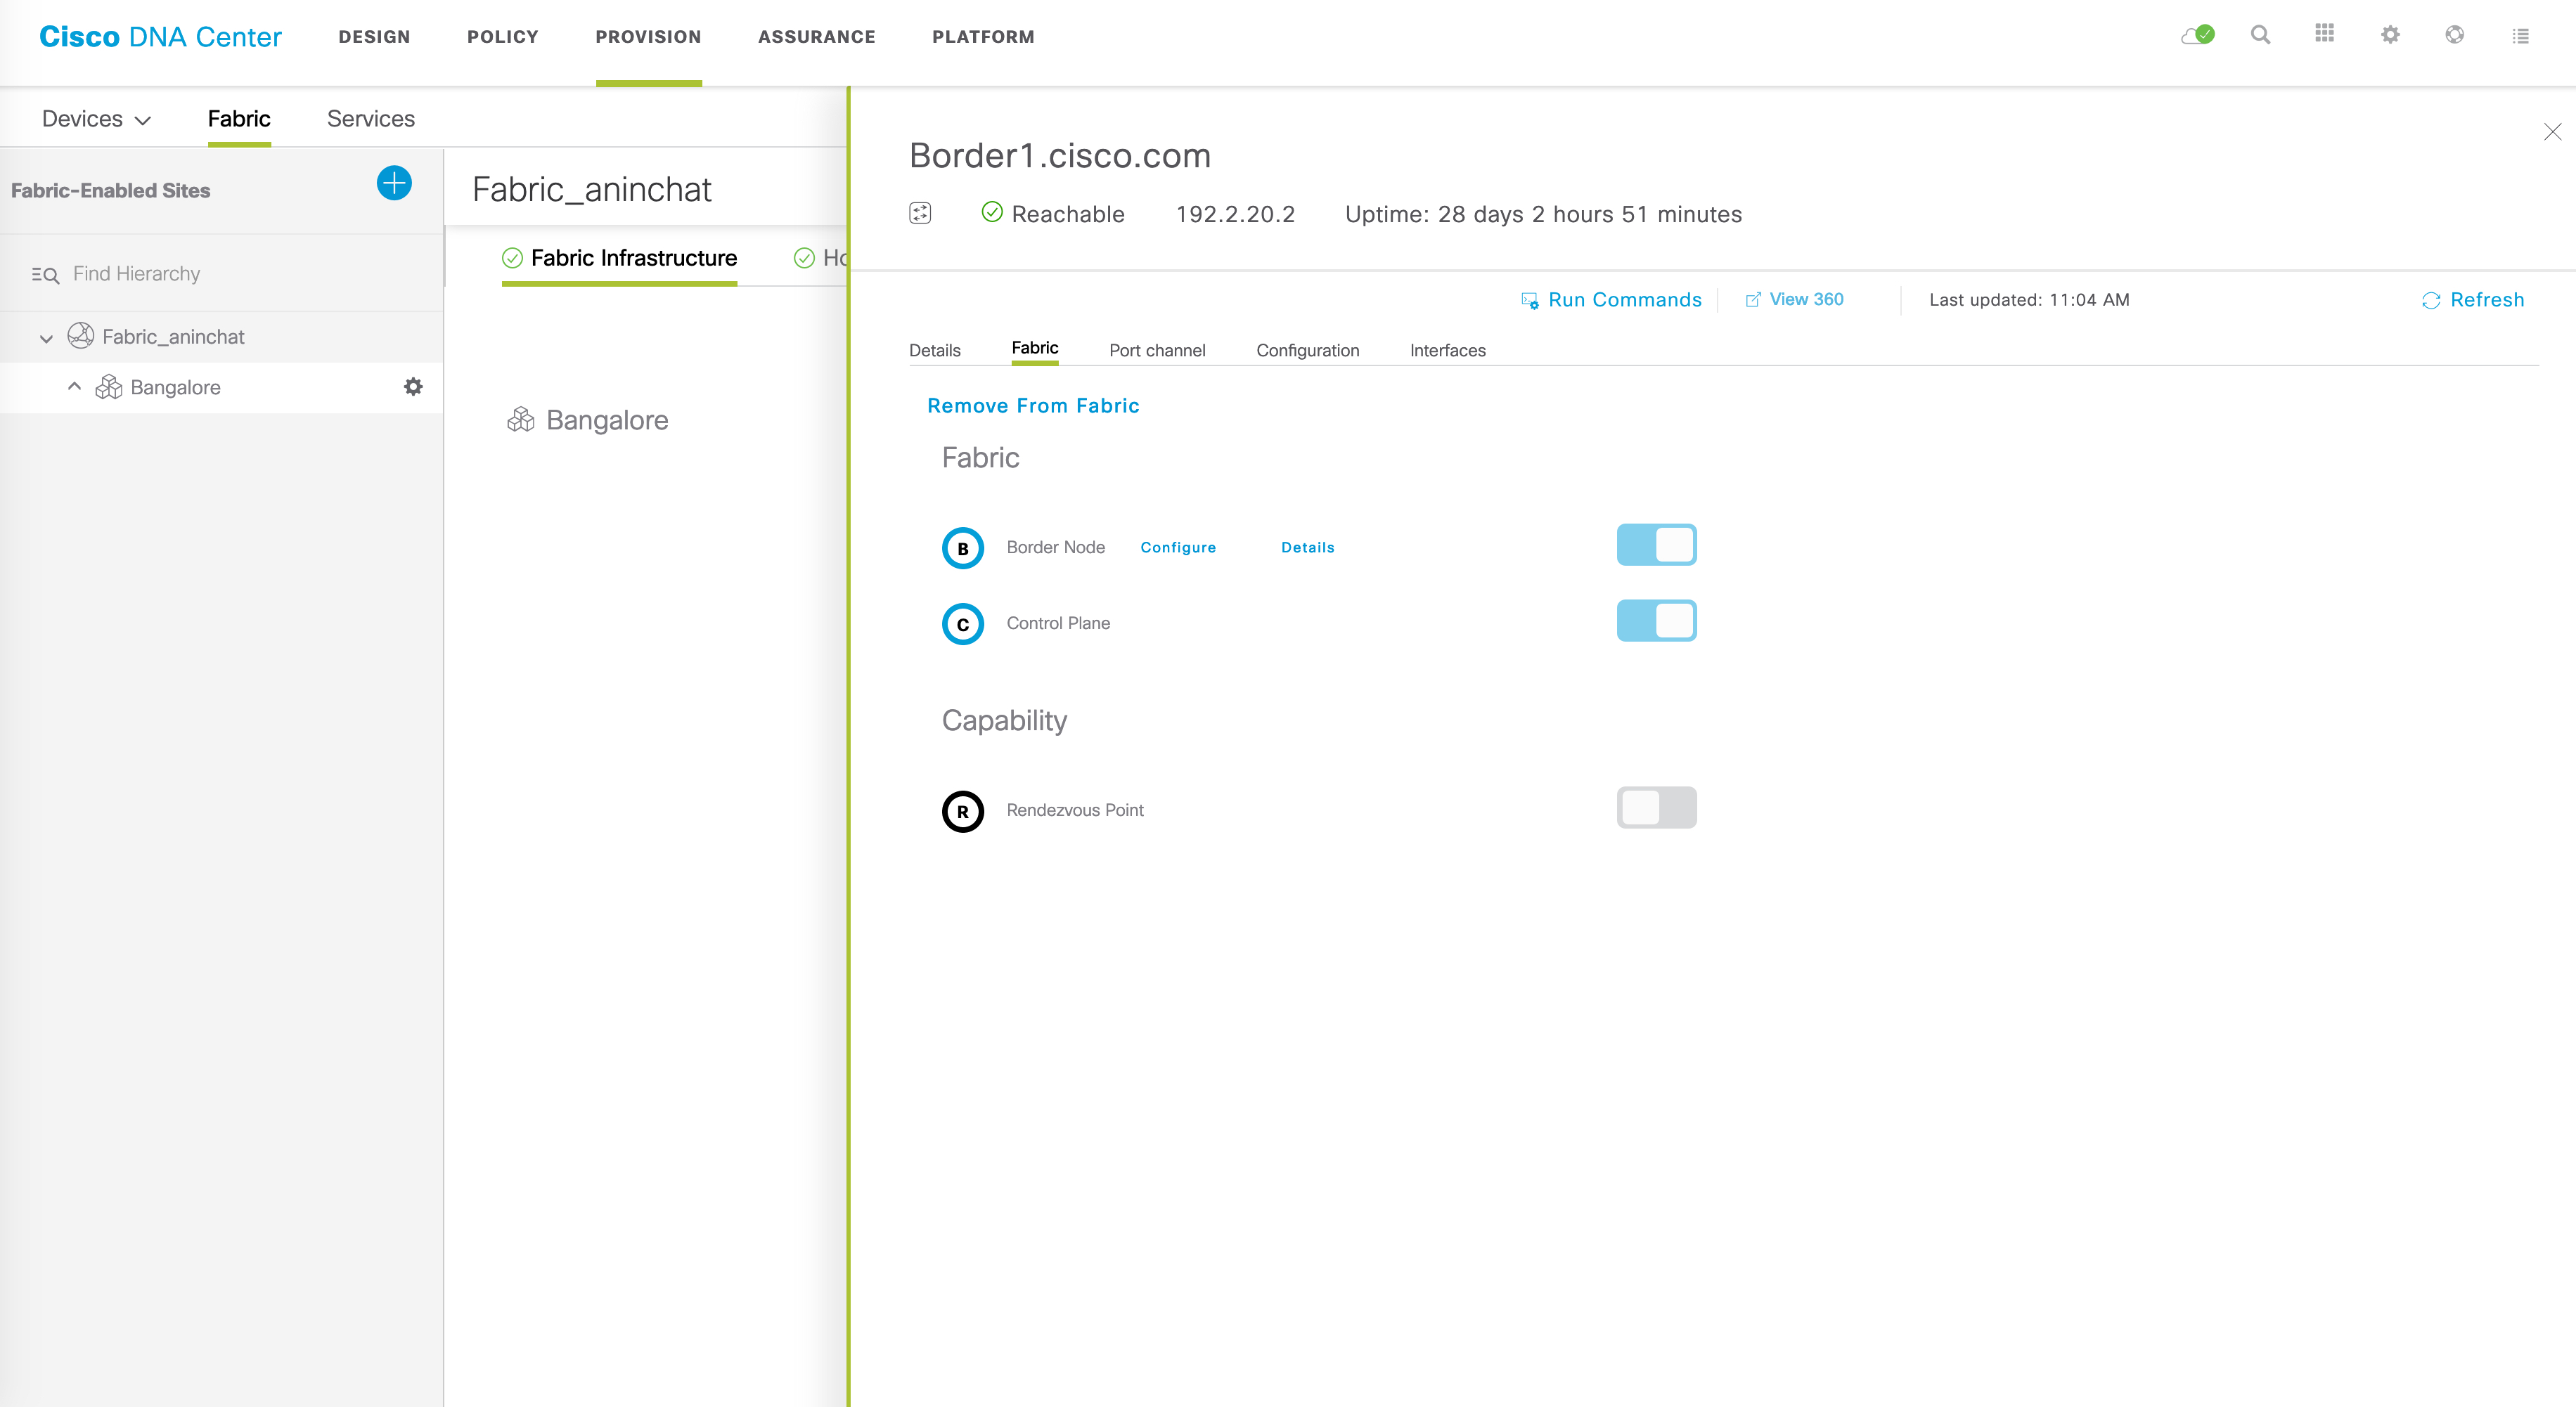This screenshot has height=1407, width=2576.
Task: Click the Cisco DNA Center logo
Action: 160,37
